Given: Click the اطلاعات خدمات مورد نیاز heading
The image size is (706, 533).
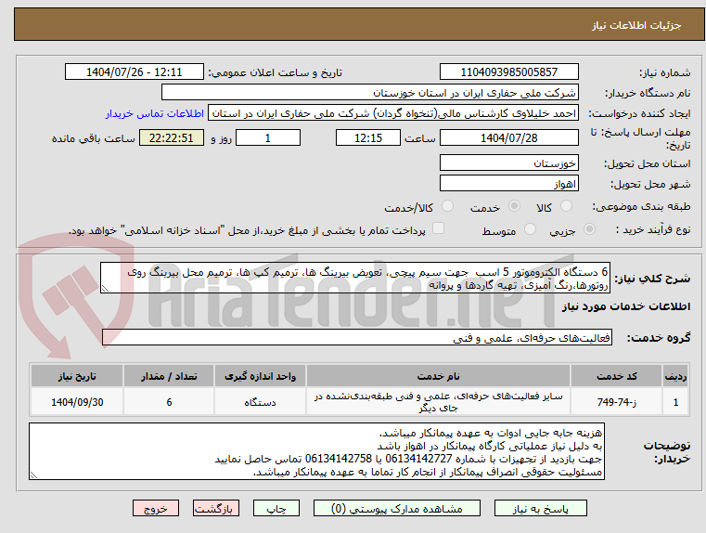Looking at the screenshot, I should point(626,306).
